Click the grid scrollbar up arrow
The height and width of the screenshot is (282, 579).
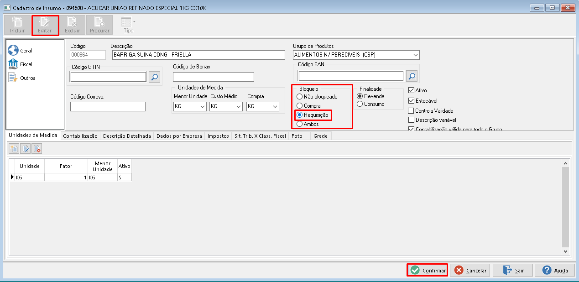566,163
